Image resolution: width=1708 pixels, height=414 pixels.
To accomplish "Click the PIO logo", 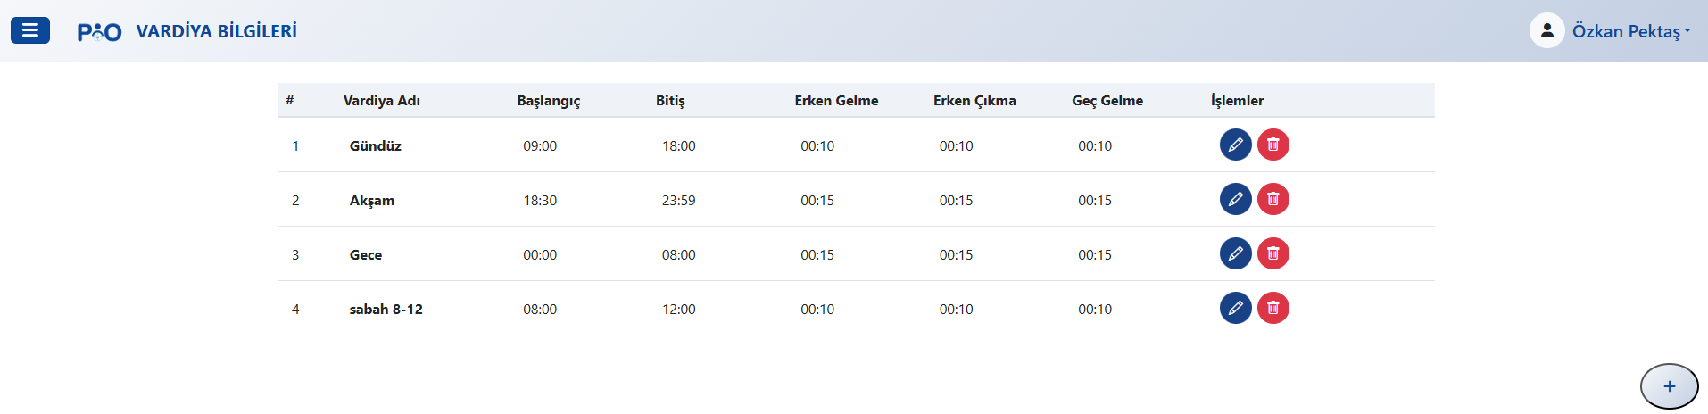I will point(99,32).
